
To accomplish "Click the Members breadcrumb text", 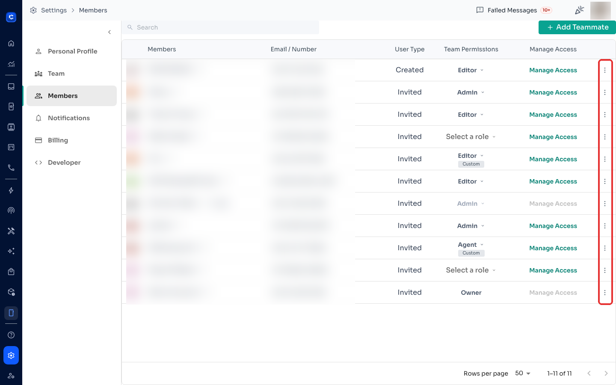I will 93,10.
